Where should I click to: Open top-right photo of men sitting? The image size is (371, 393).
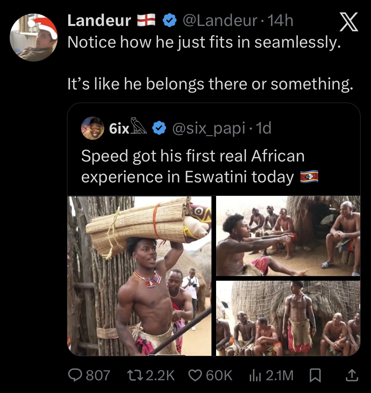[288, 236]
